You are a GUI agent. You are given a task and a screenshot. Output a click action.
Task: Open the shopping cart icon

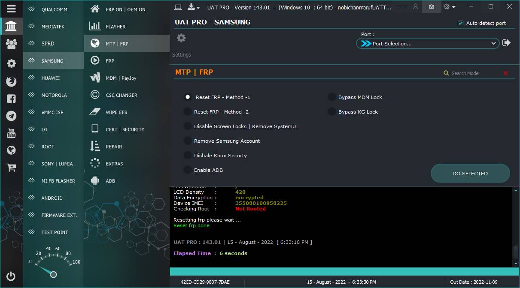[11, 168]
